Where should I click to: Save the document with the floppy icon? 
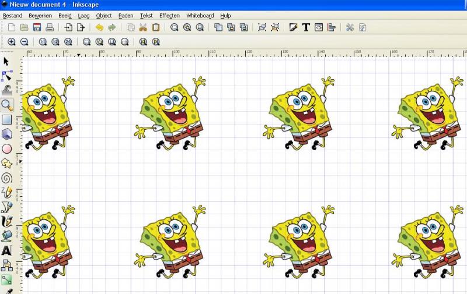click(37, 27)
